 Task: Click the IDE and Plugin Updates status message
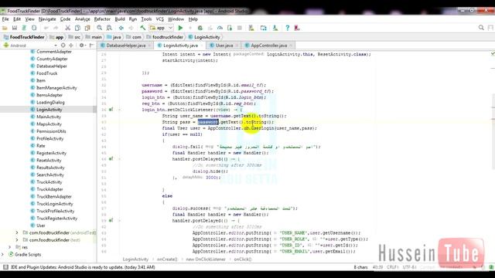click(x=83, y=267)
